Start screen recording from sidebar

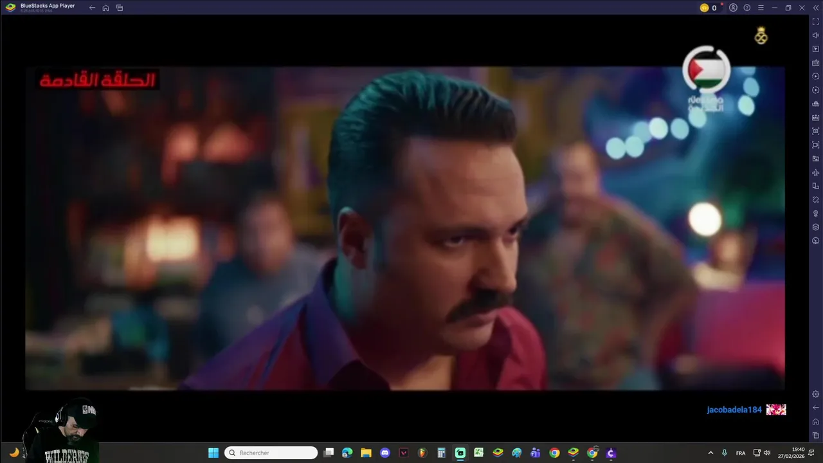815,145
